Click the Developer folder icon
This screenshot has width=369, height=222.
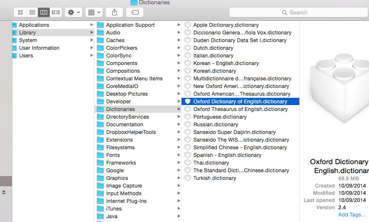100,102
